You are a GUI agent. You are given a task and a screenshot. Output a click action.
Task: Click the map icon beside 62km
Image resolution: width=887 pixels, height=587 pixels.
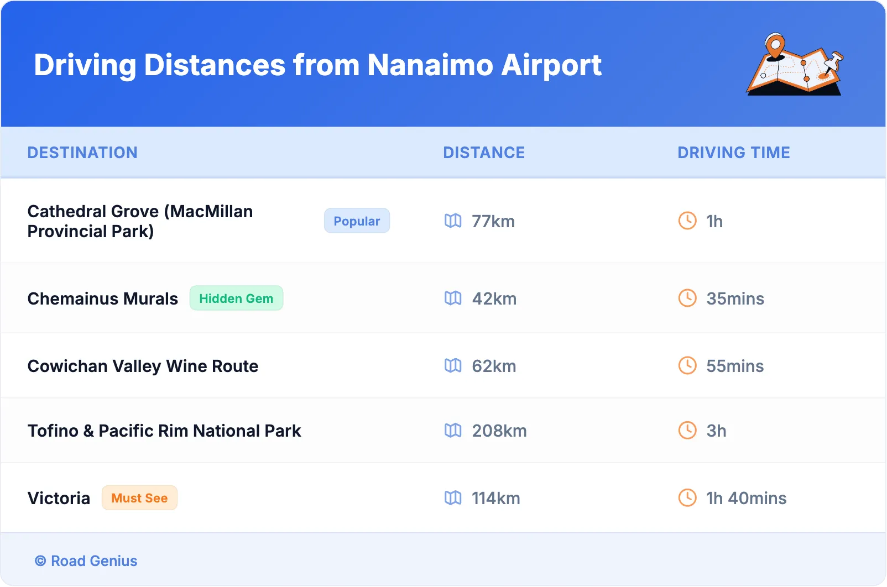click(x=453, y=366)
